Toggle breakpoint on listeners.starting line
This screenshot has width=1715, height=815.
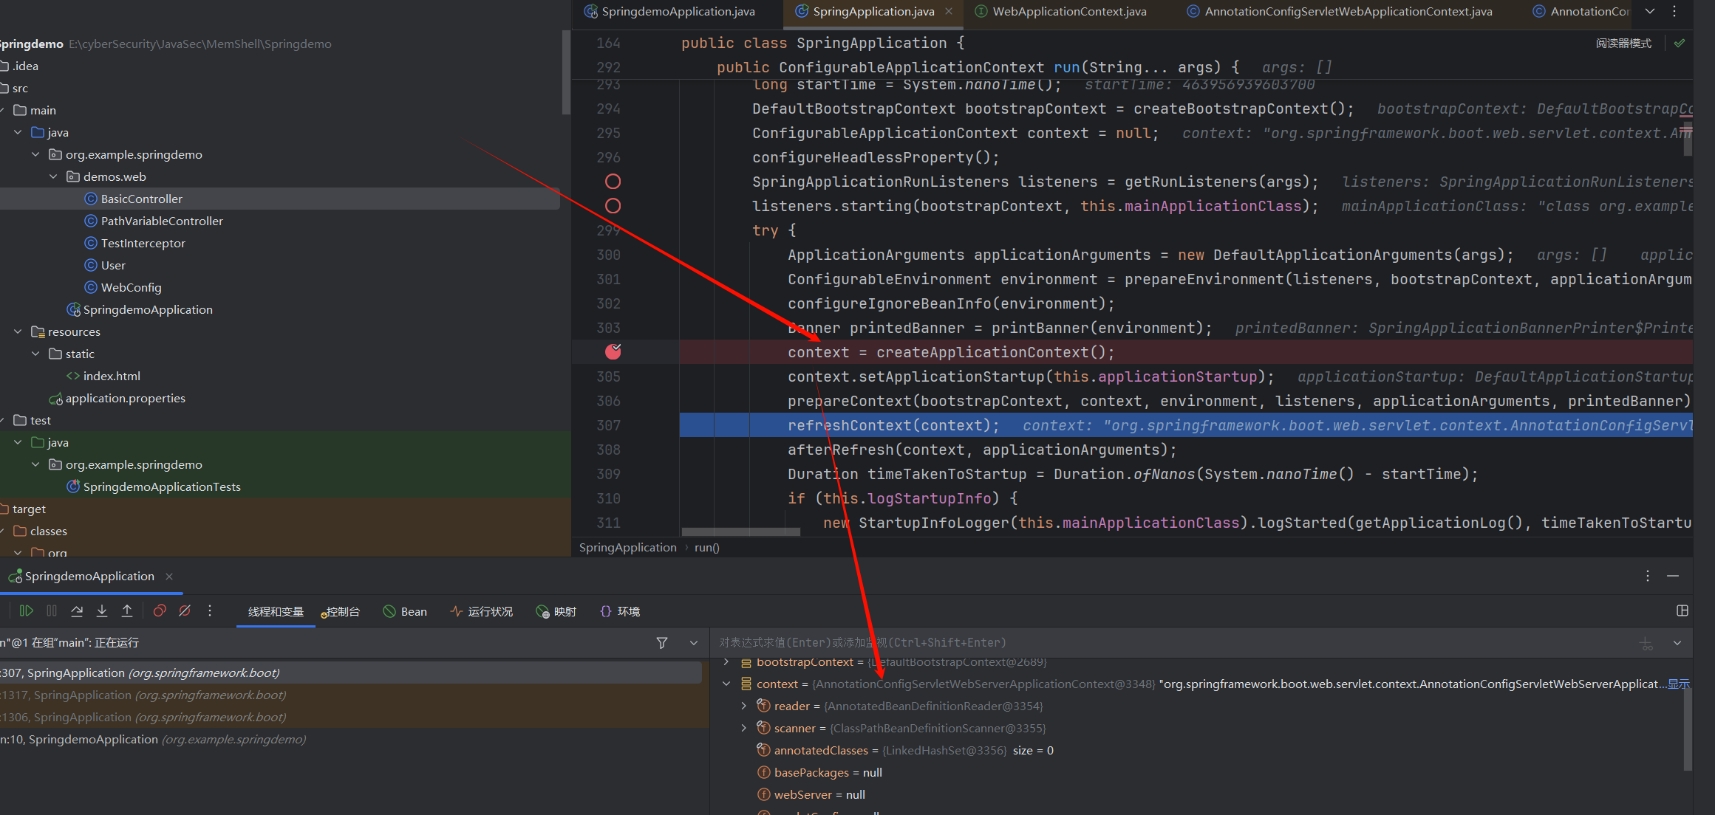[x=613, y=206]
